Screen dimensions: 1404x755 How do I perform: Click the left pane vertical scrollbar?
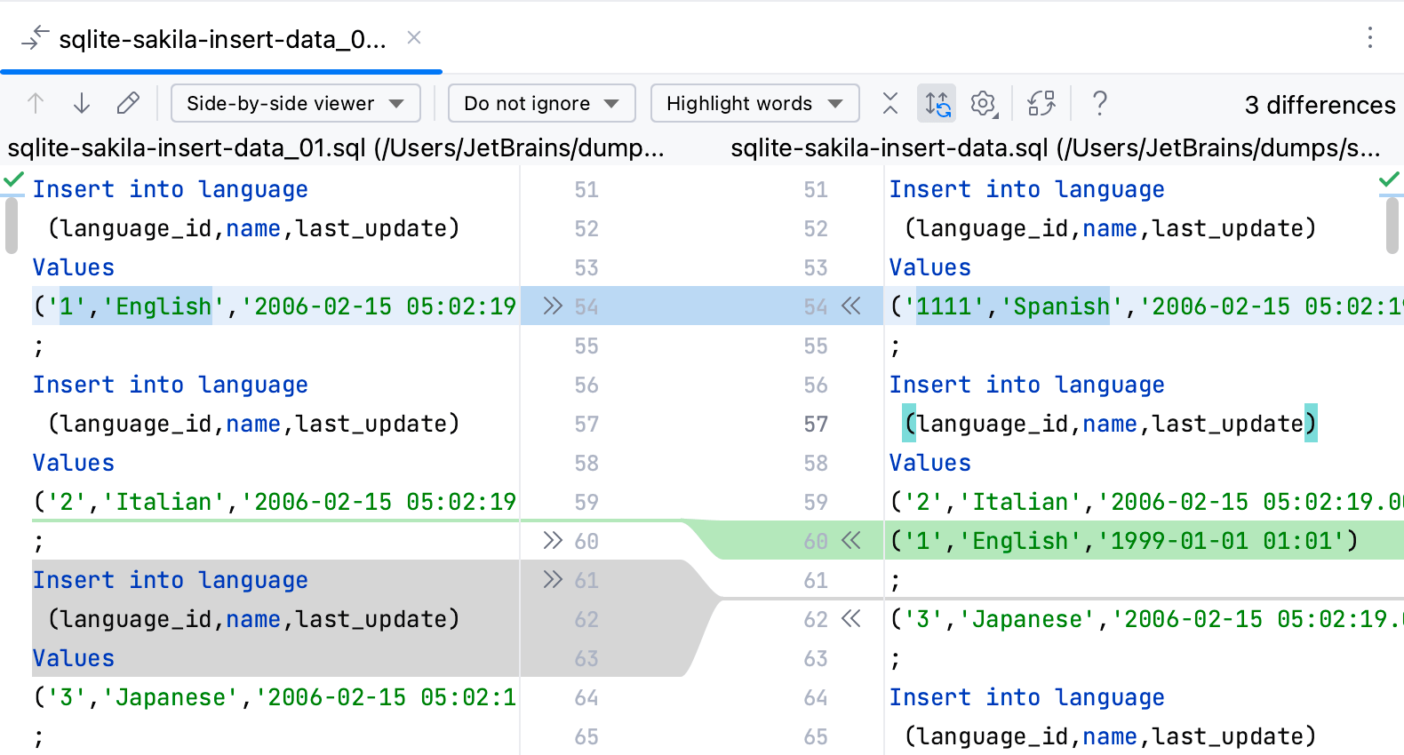click(11, 226)
